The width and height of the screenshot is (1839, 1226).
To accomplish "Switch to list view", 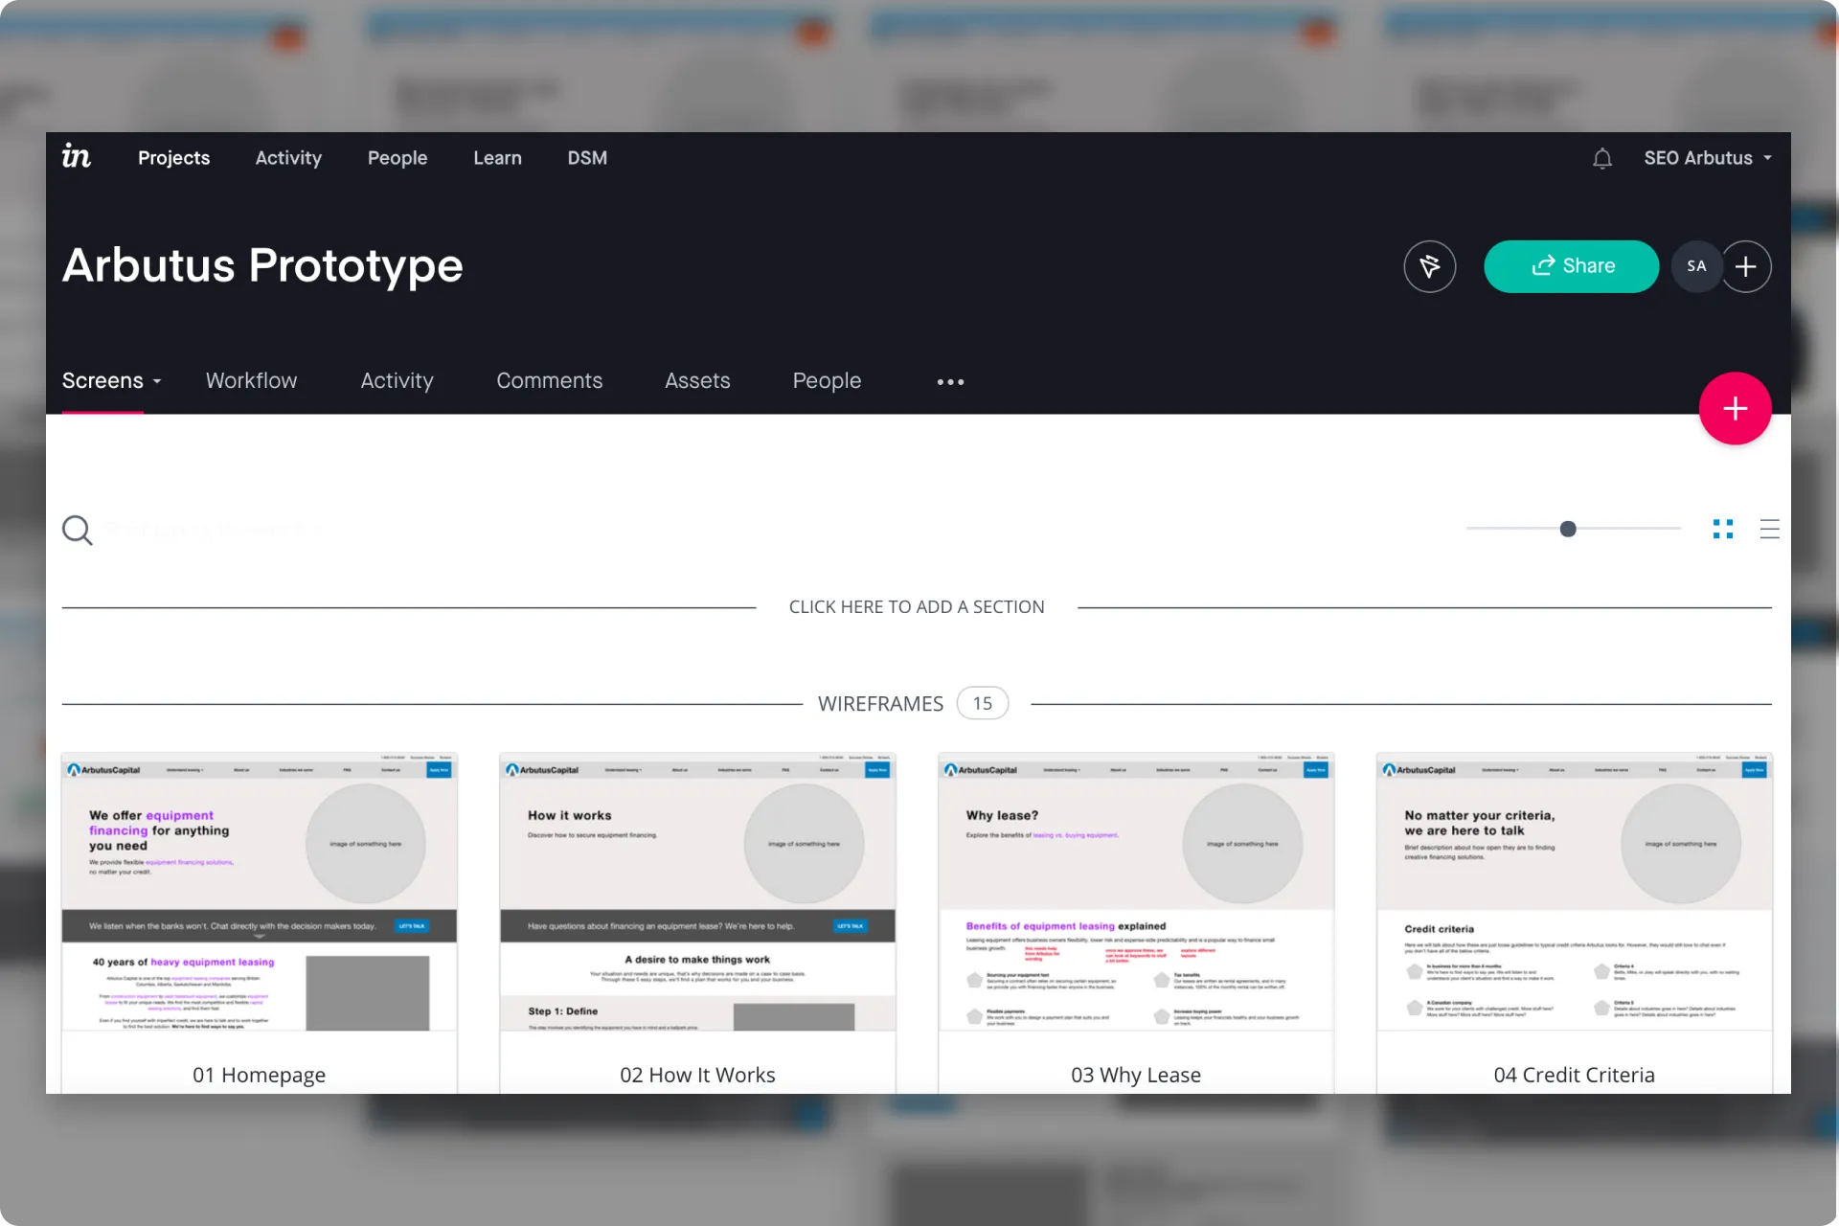I will pyautogui.click(x=1770, y=529).
